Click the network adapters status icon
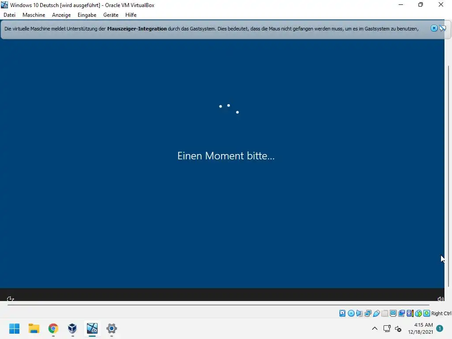 pyautogui.click(x=368, y=313)
